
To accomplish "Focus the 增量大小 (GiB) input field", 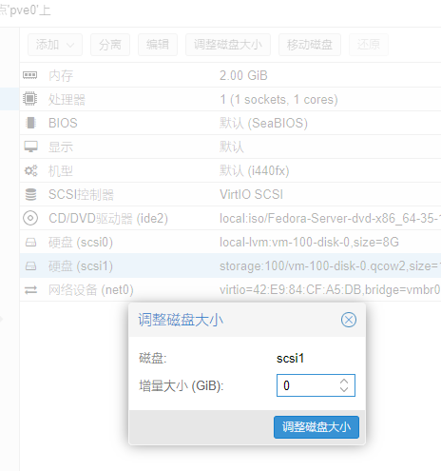I will (316, 385).
